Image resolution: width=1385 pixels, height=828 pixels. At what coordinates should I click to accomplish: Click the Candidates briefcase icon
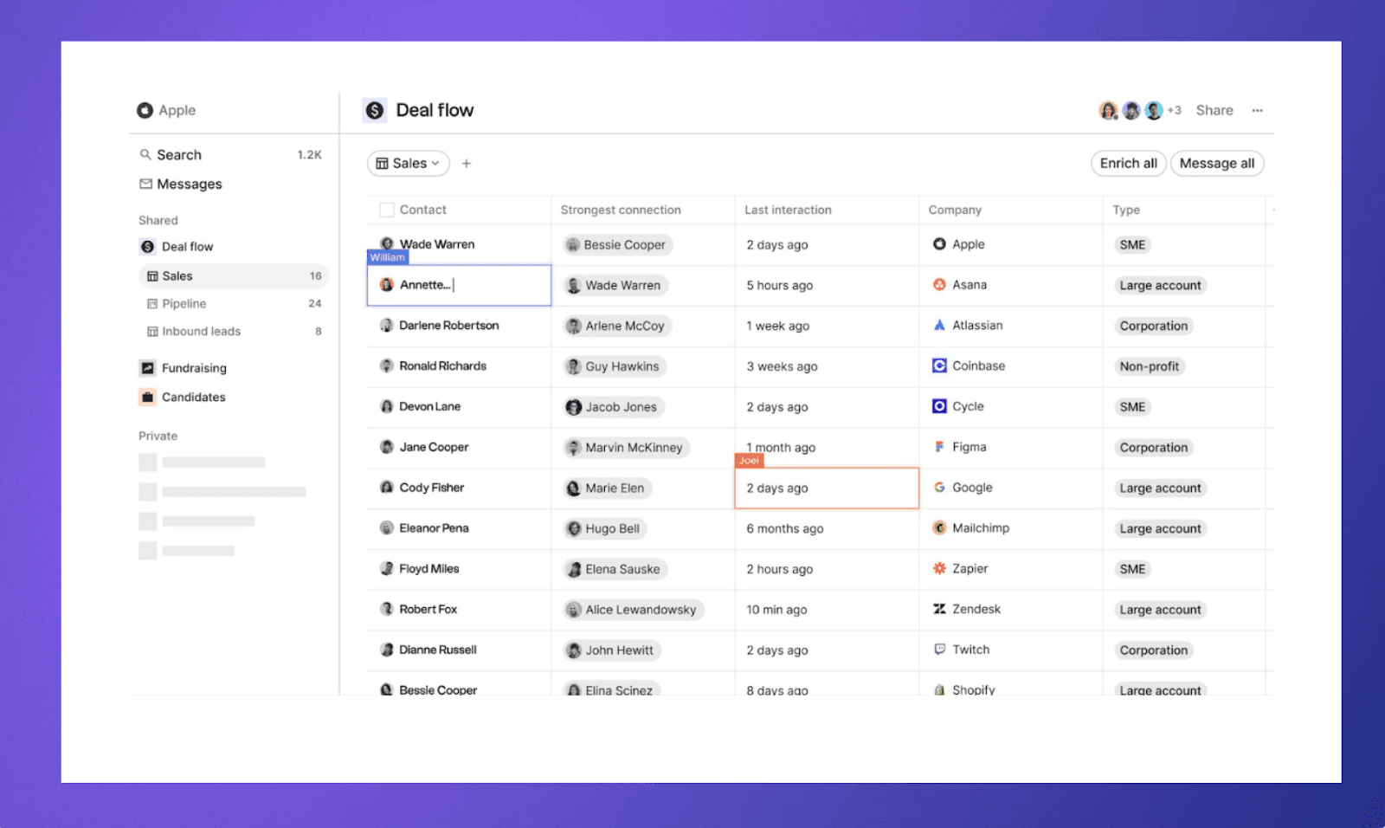coord(147,397)
